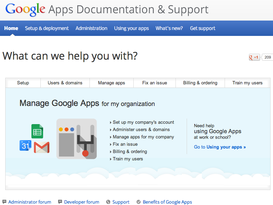Screen dimensions: 273x205
Task: Click the arrow before Manage apps for my company
Action: 111,137
